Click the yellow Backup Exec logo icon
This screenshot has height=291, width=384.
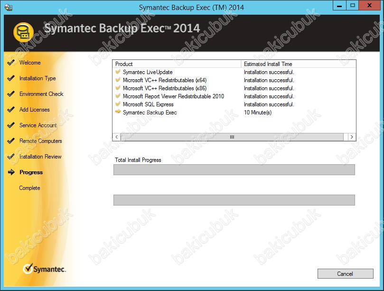pos(23,32)
